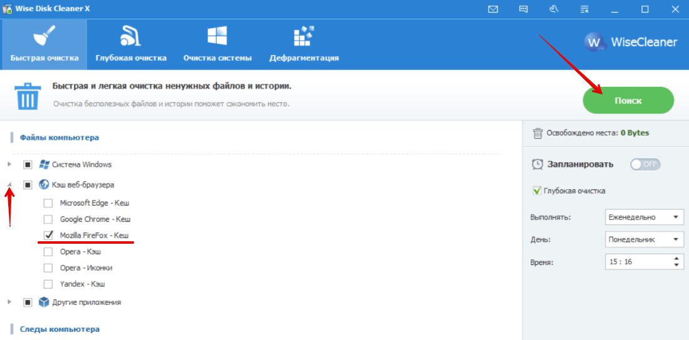Click the Следы компьютера section heading

pyautogui.click(x=60, y=329)
